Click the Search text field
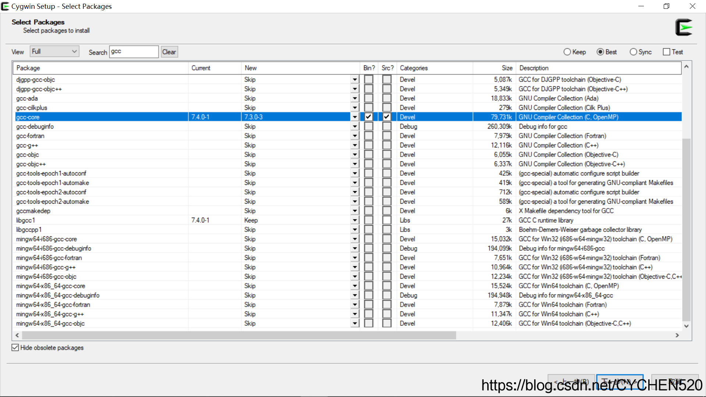The image size is (706, 397). click(134, 52)
